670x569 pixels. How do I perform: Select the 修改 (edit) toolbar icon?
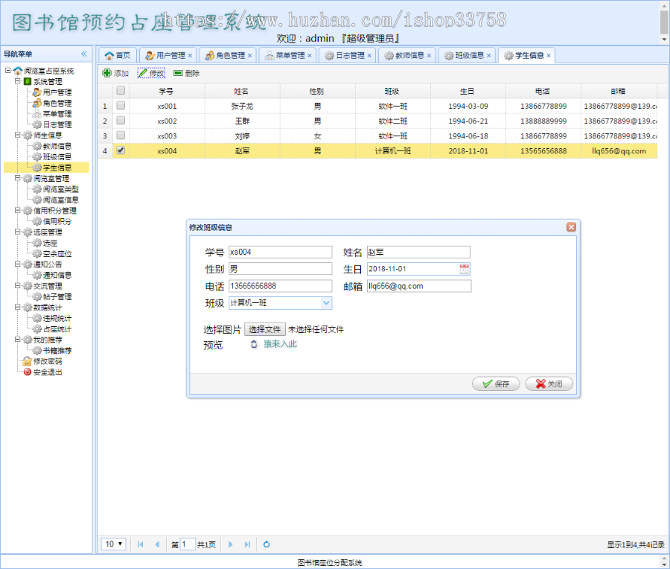click(x=144, y=72)
